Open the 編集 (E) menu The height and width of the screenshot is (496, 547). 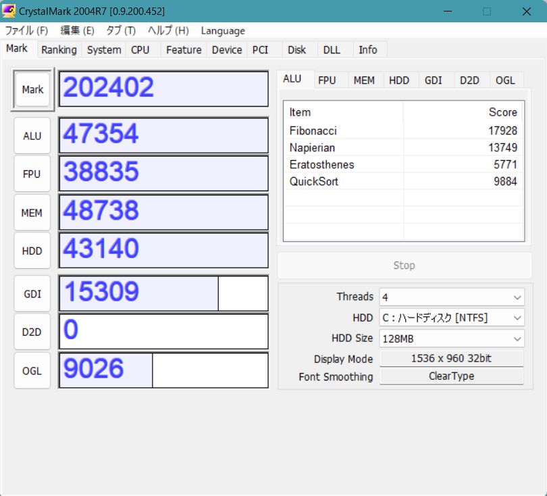[x=77, y=30]
